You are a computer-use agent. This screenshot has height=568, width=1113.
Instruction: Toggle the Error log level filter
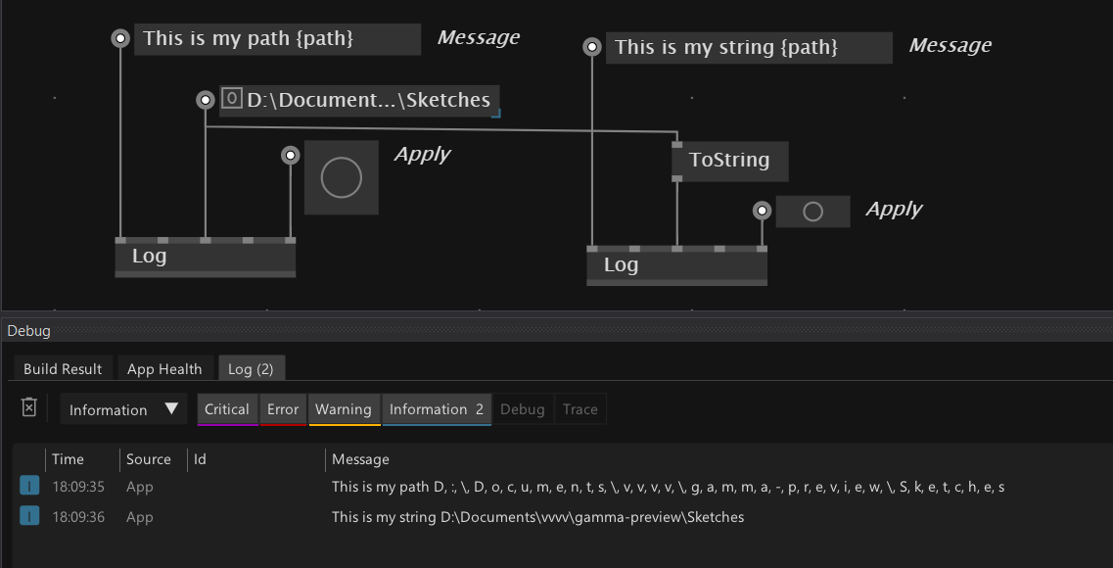tap(283, 409)
